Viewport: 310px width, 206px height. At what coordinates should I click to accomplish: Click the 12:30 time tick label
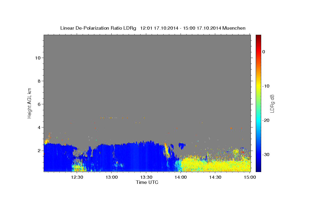[77, 177]
